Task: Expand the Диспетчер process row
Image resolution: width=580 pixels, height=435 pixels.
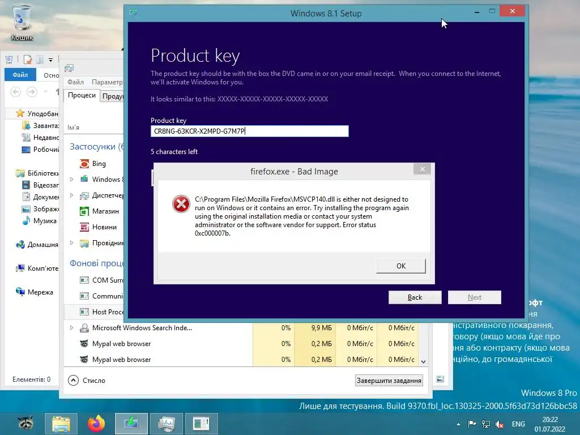Action: tap(71, 195)
